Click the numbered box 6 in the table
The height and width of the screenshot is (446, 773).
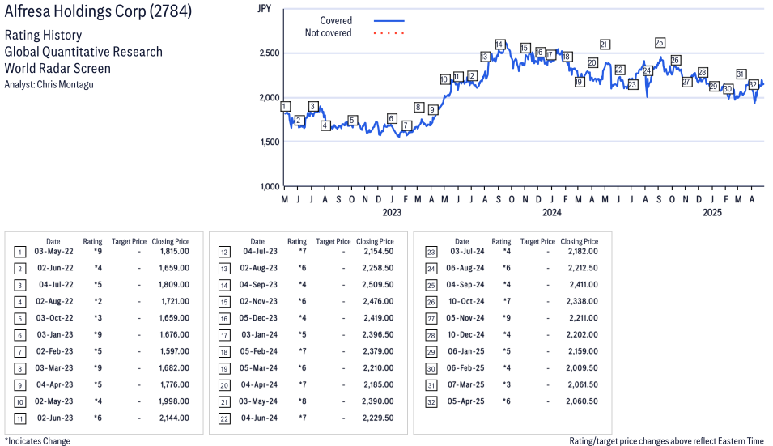pyautogui.click(x=19, y=336)
